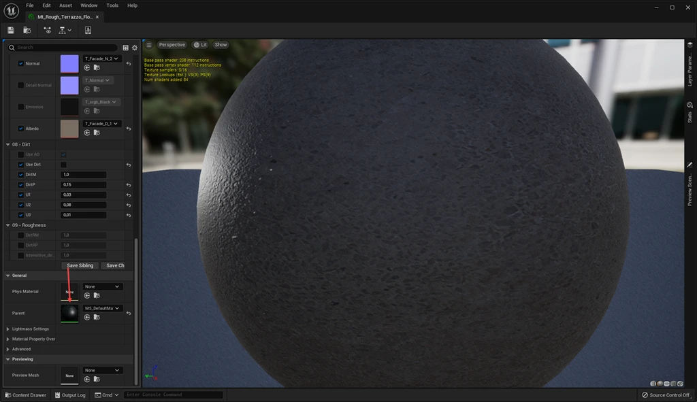Reset U3 value to default

coord(129,215)
